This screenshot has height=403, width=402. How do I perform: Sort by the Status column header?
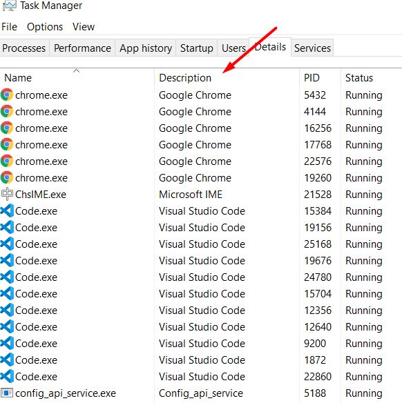click(372, 77)
